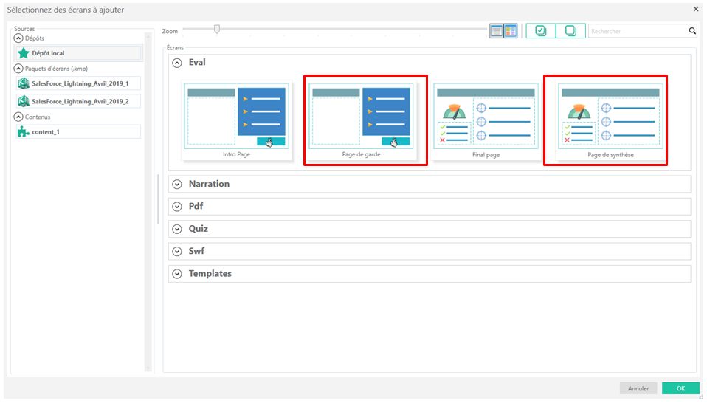Select the SalesForce_Lightning_Avril_2019_1 package icon

pyautogui.click(x=24, y=83)
